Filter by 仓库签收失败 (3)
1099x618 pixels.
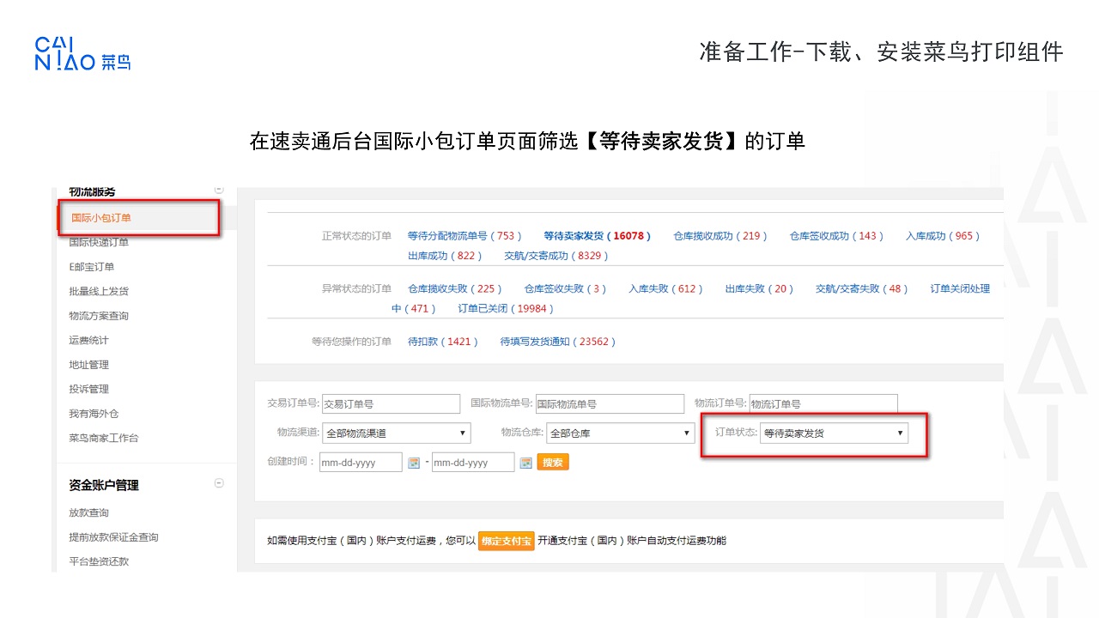pos(566,289)
